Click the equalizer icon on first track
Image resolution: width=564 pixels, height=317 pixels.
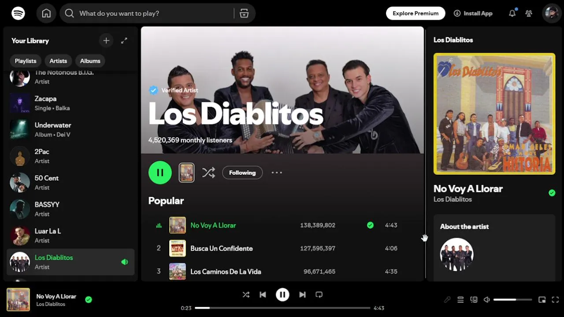[159, 225]
